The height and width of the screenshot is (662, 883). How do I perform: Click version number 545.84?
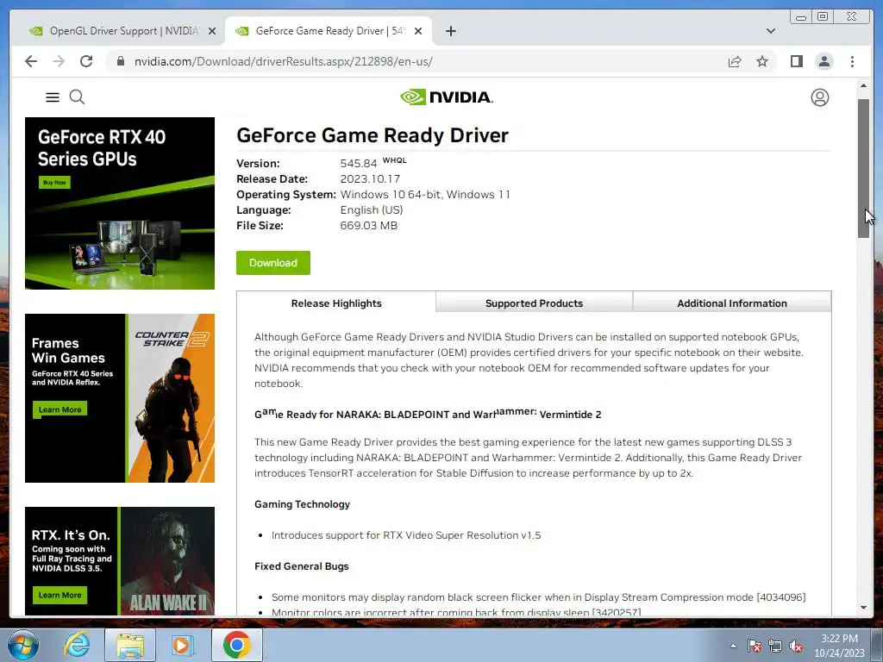[358, 164]
